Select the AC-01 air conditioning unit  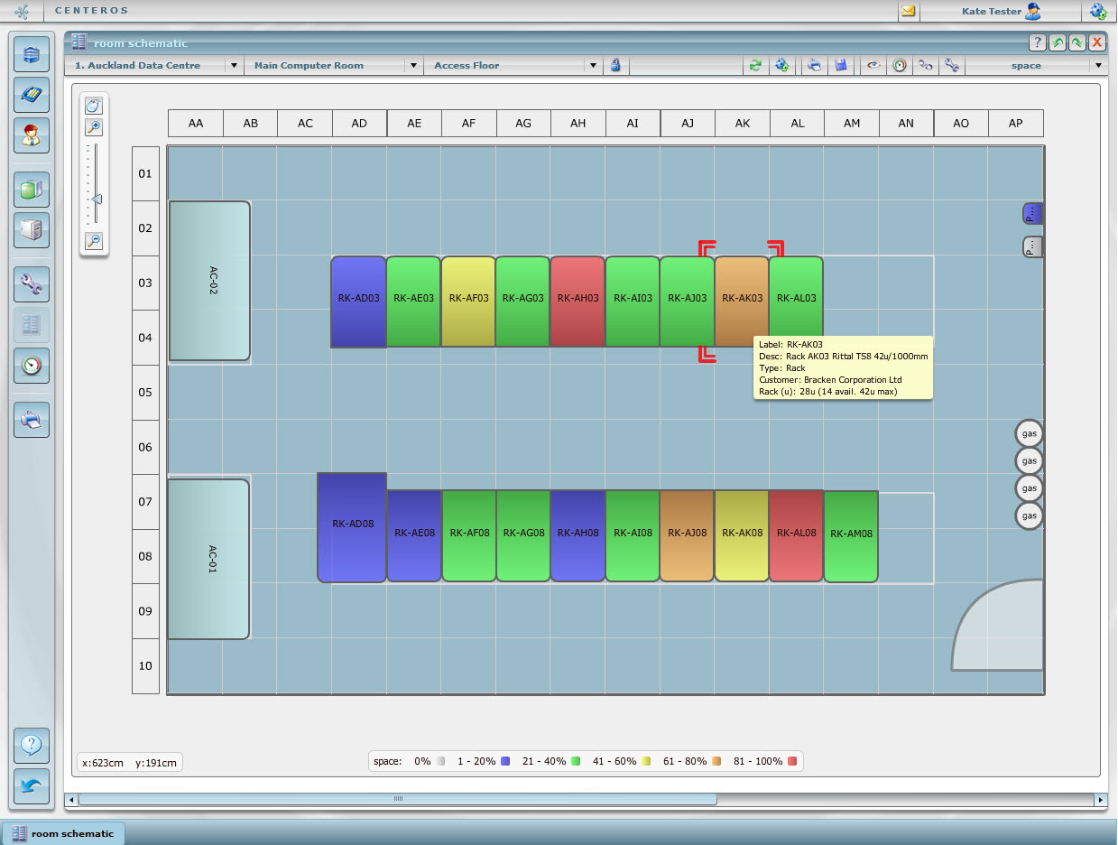(x=209, y=559)
